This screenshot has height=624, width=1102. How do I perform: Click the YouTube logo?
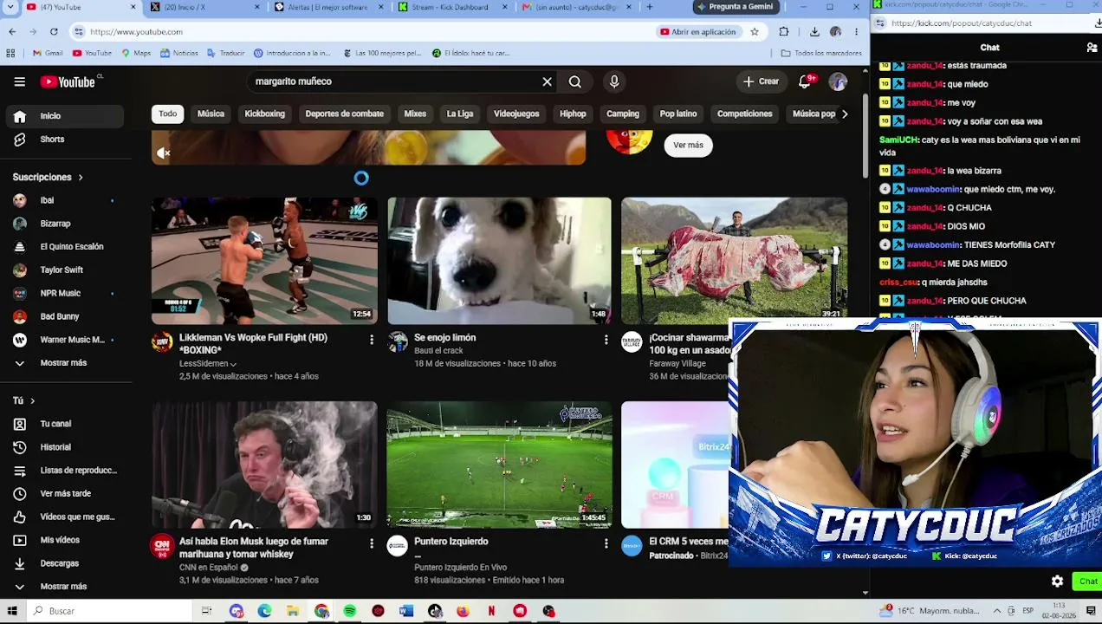(x=68, y=81)
